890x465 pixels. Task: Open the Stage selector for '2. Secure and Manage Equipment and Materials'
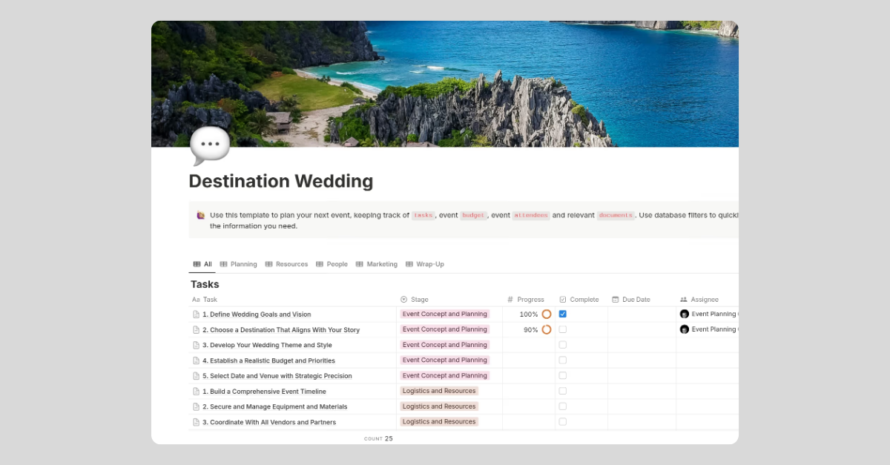pyautogui.click(x=439, y=406)
